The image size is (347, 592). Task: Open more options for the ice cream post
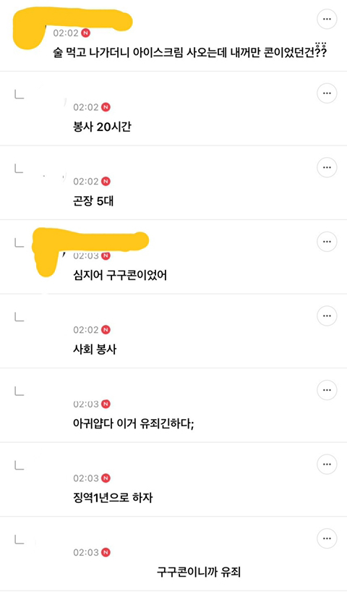pyautogui.click(x=327, y=19)
